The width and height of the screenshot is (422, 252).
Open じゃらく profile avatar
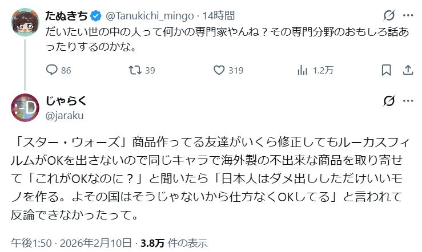[25, 107]
